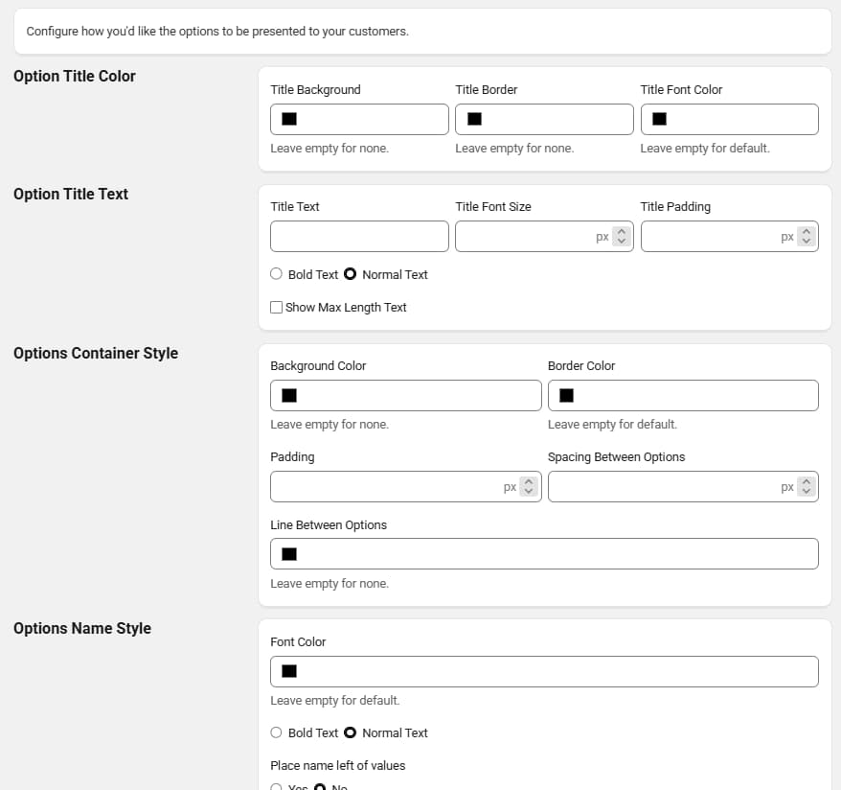The height and width of the screenshot is (790, 841).
Task: Increase Title Padding with up arrow
Action: pos(807,232)
